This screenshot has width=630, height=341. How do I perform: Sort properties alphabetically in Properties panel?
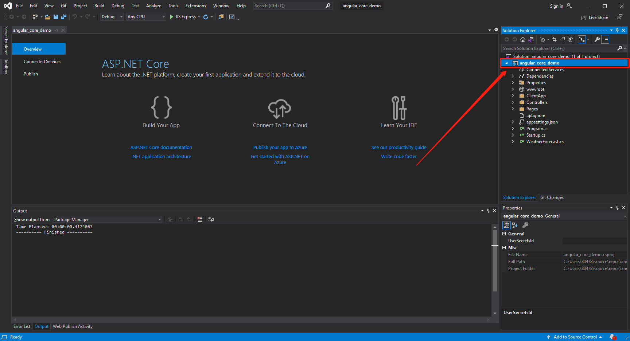click(x=515, y=225)
